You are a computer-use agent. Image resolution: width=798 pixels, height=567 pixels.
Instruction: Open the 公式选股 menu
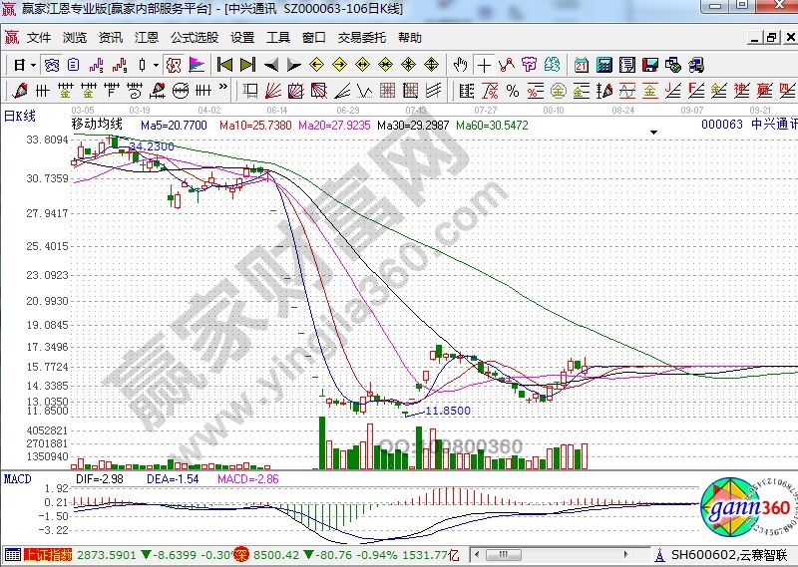(x=194, y=38)
